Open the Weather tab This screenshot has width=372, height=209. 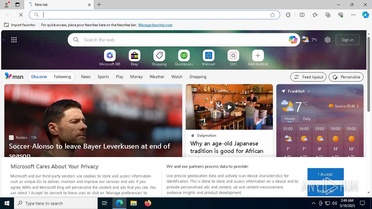[x=157, y=77]
